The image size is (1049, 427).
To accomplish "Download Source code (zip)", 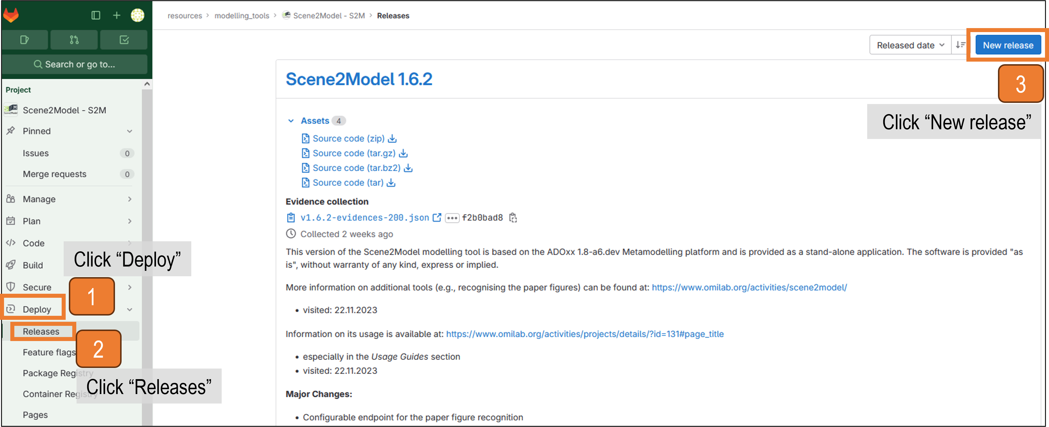I will click(x=348, y=138).
